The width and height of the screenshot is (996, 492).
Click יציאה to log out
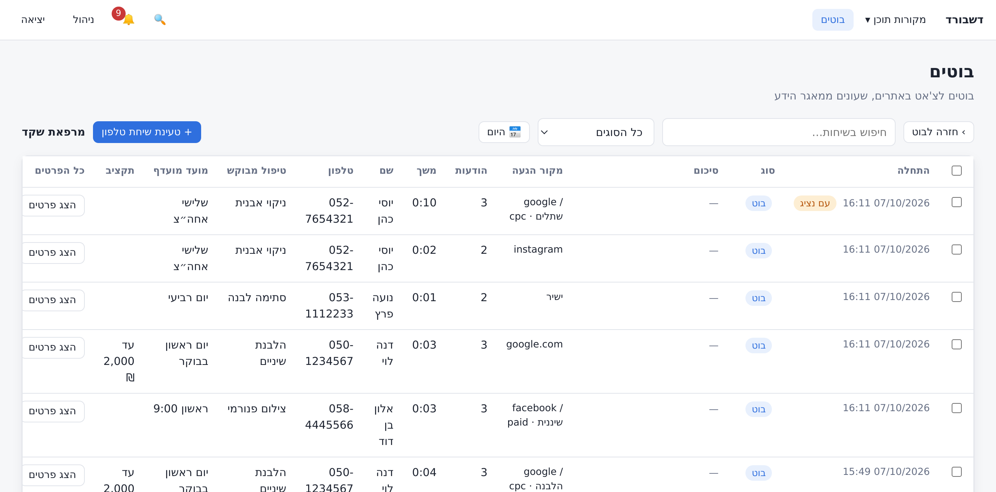(33, 20)
